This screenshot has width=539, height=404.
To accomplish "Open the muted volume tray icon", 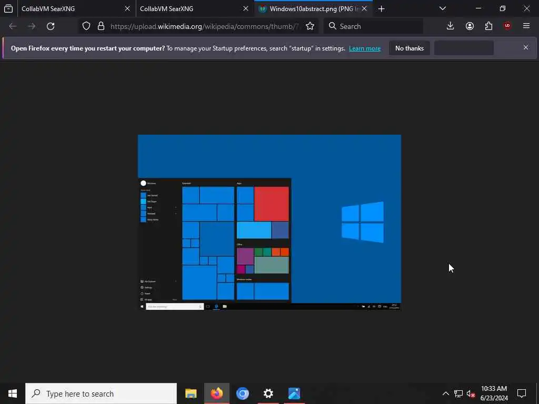I will coord(471,393).
